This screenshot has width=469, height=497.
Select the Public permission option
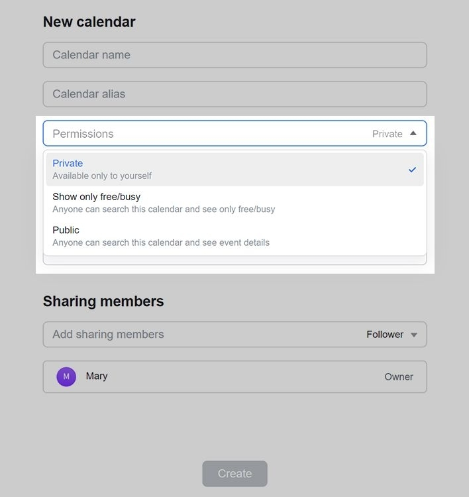tap(66, 230)
